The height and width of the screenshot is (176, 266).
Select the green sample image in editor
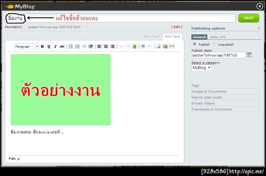coord(61,90)
